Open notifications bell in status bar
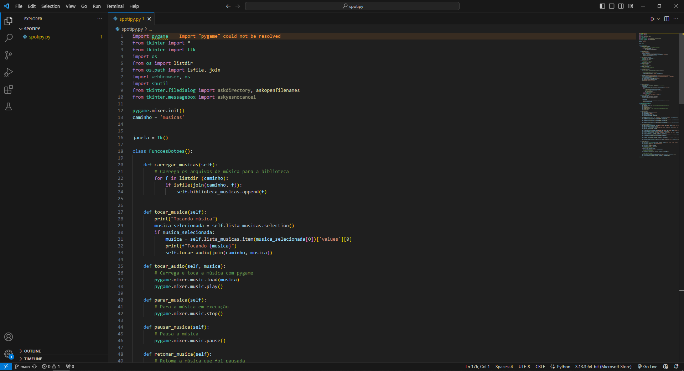Screen dimensions: 684x371 click(x=676, y=366)
